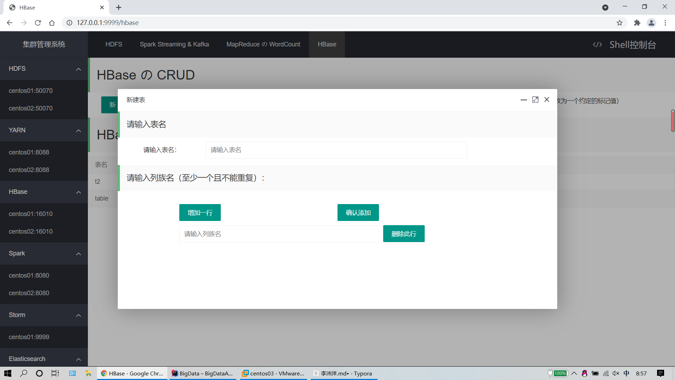Screen dimensions: 675x380
Task: Click the 删除此行 button
Action: pos(404,234)
